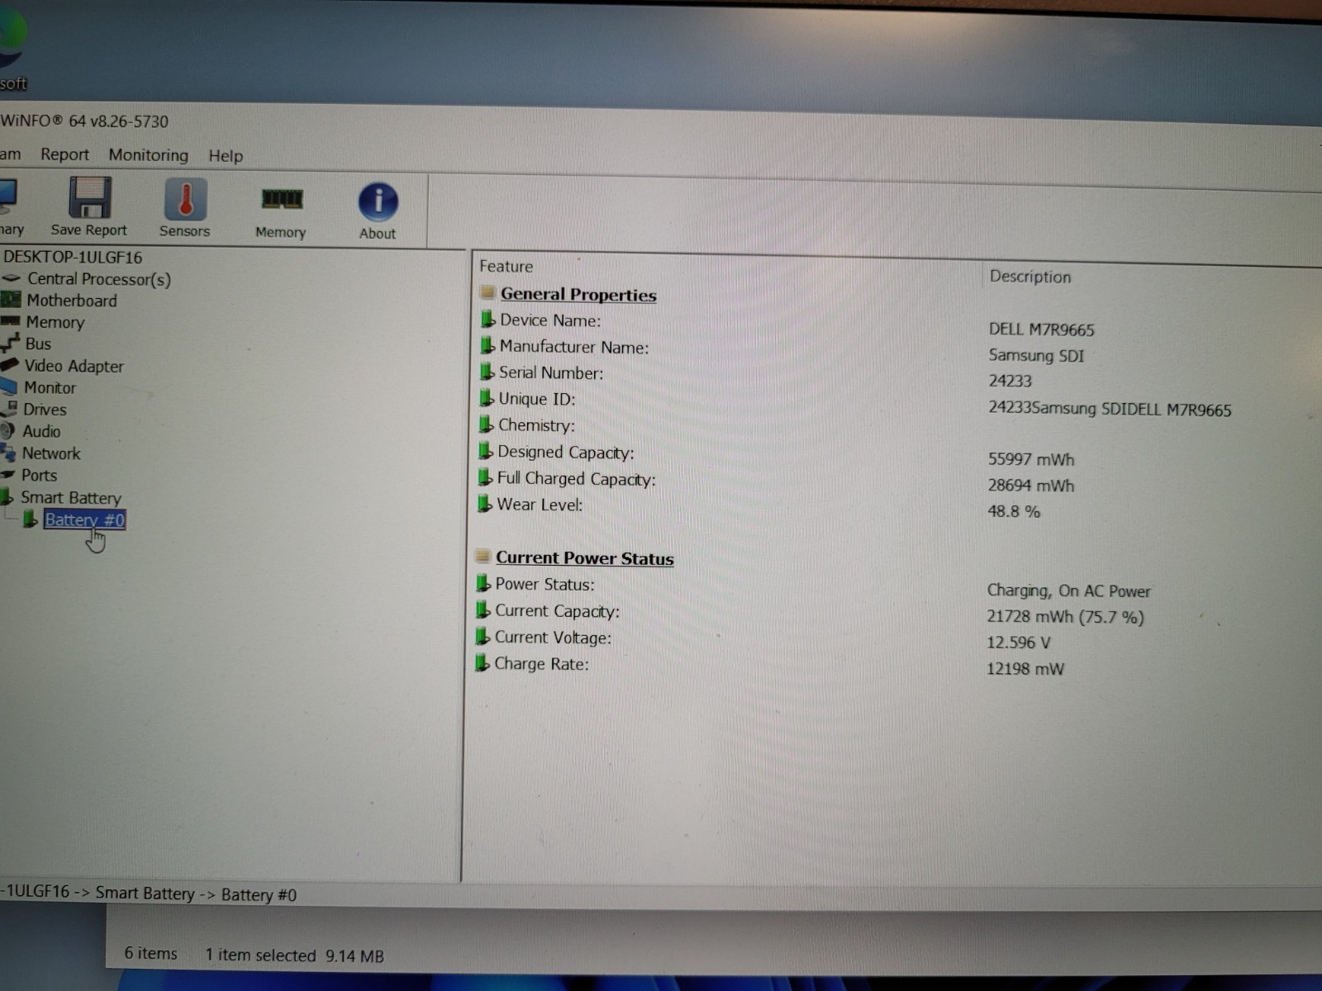The image size is (1322, 991).
Task: Click the Wear Level row battery icon
Action: (x=485, y=504)
